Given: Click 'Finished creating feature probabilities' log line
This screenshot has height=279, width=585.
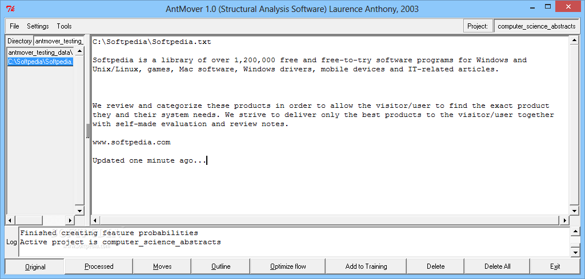Looking at the screenshot, I should point(109,233).
